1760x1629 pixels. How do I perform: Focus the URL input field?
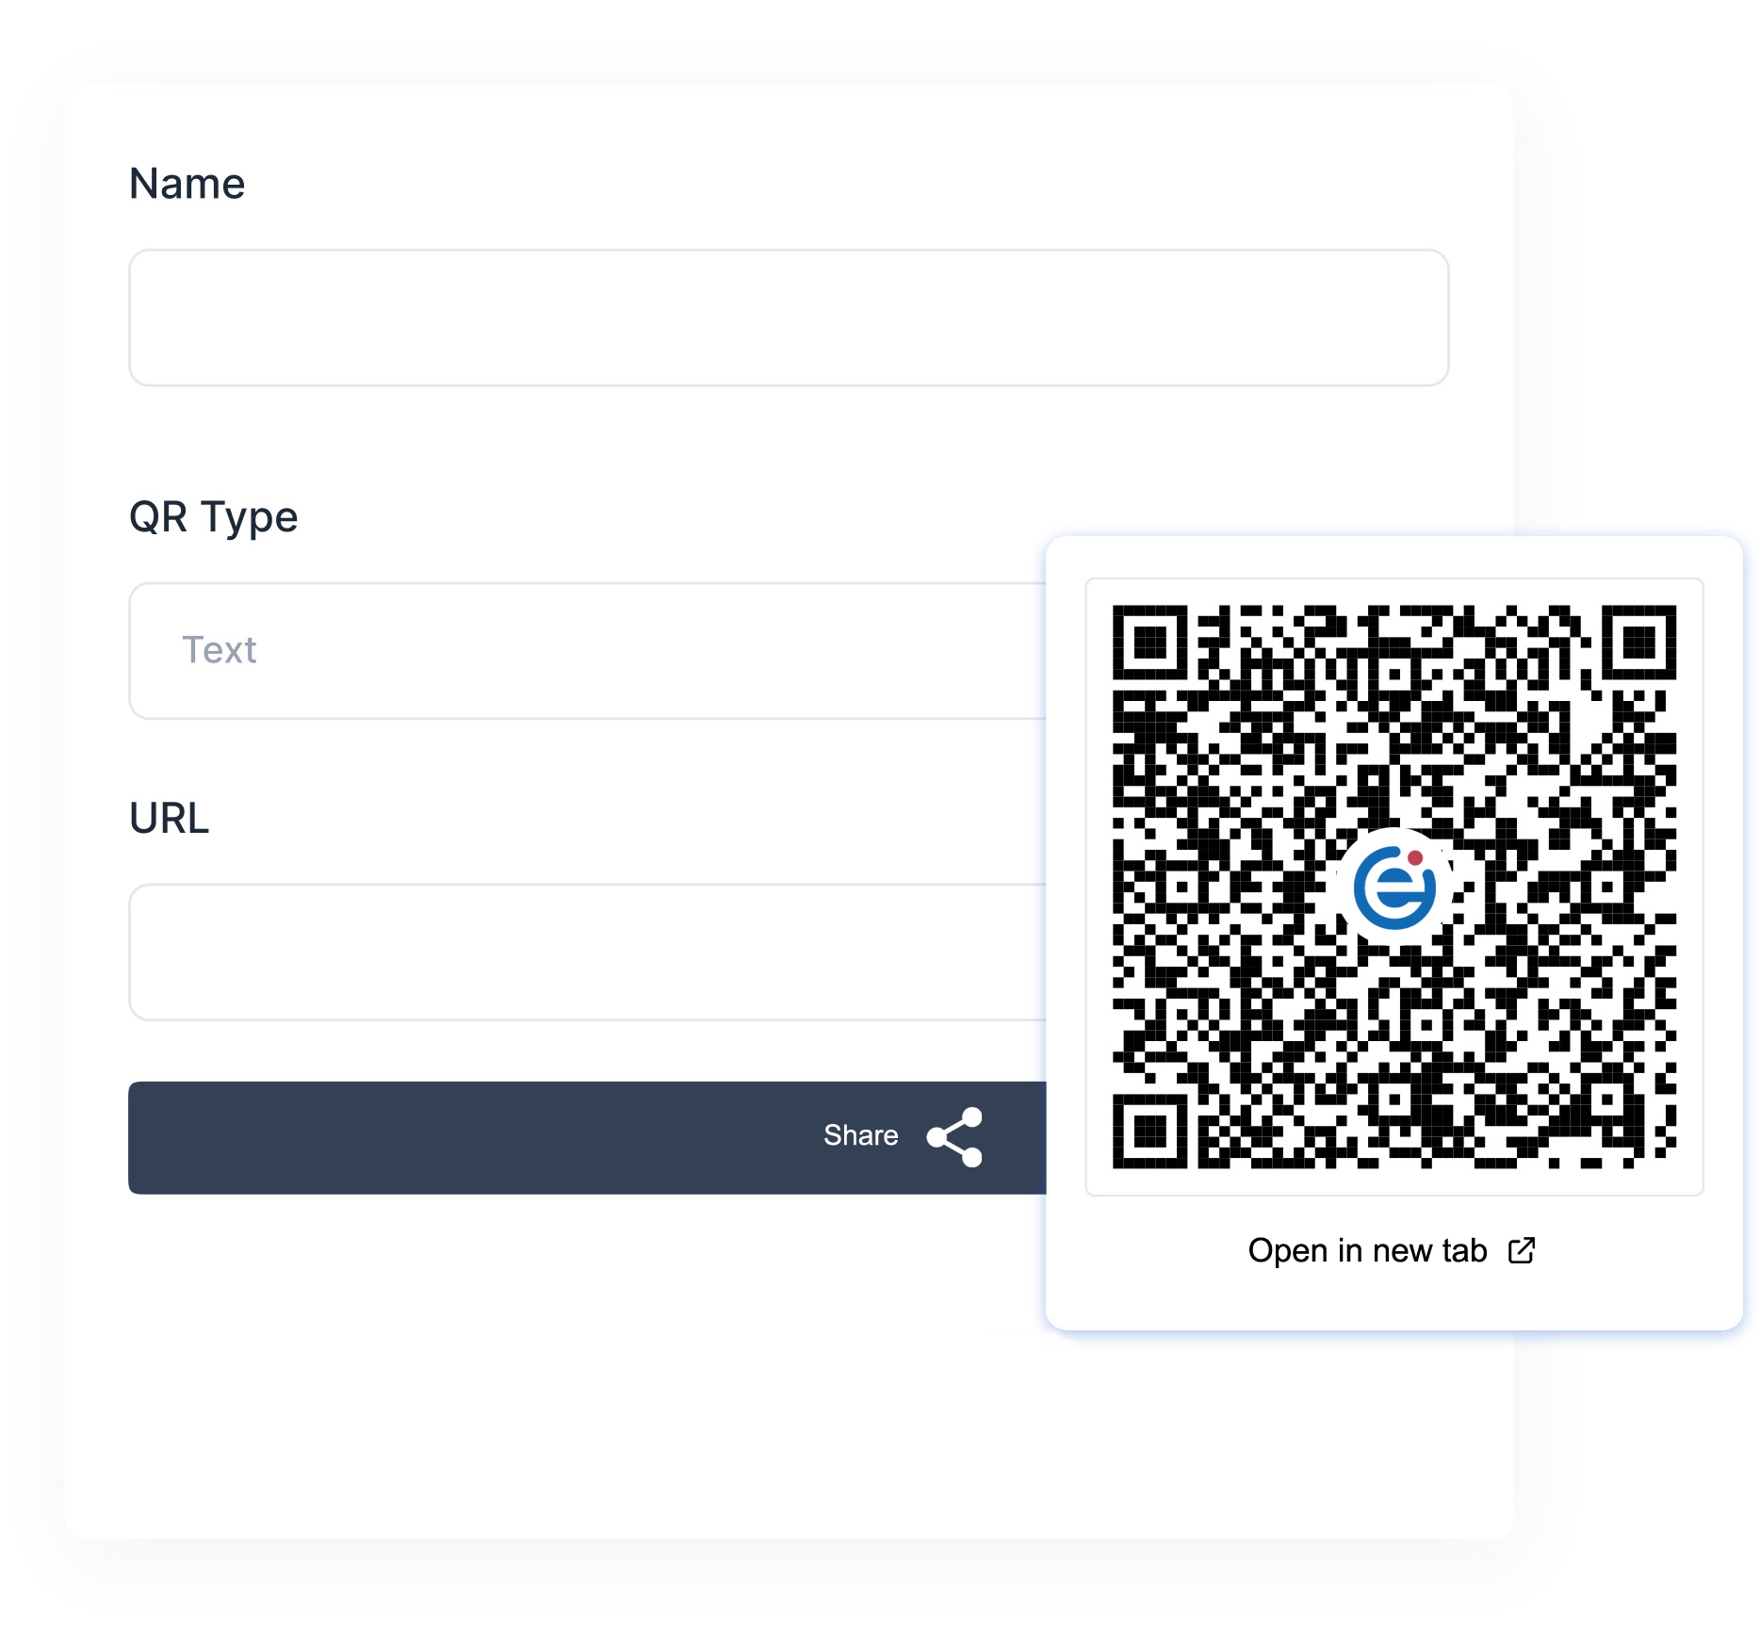pos(588,953)
